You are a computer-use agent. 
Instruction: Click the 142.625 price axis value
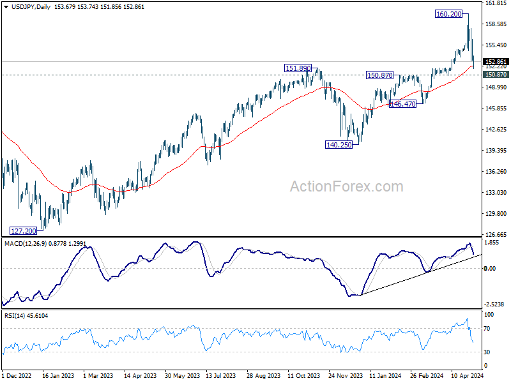pyautogui.click(x=496, y=130)
